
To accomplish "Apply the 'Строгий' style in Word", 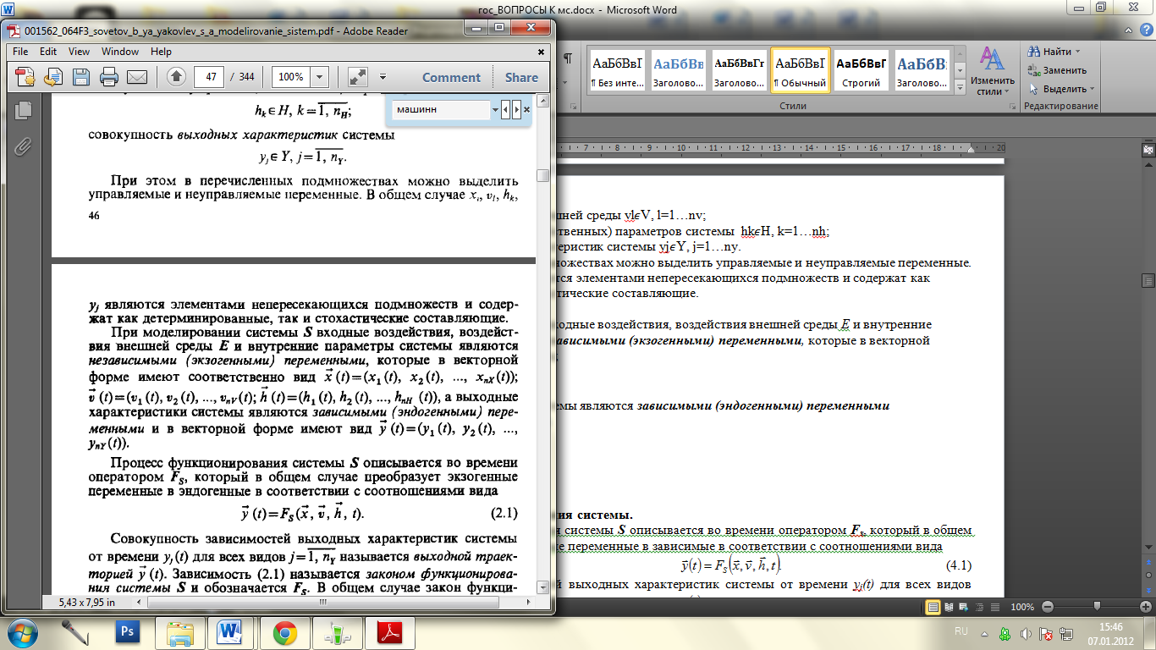I will click(861, 70).
